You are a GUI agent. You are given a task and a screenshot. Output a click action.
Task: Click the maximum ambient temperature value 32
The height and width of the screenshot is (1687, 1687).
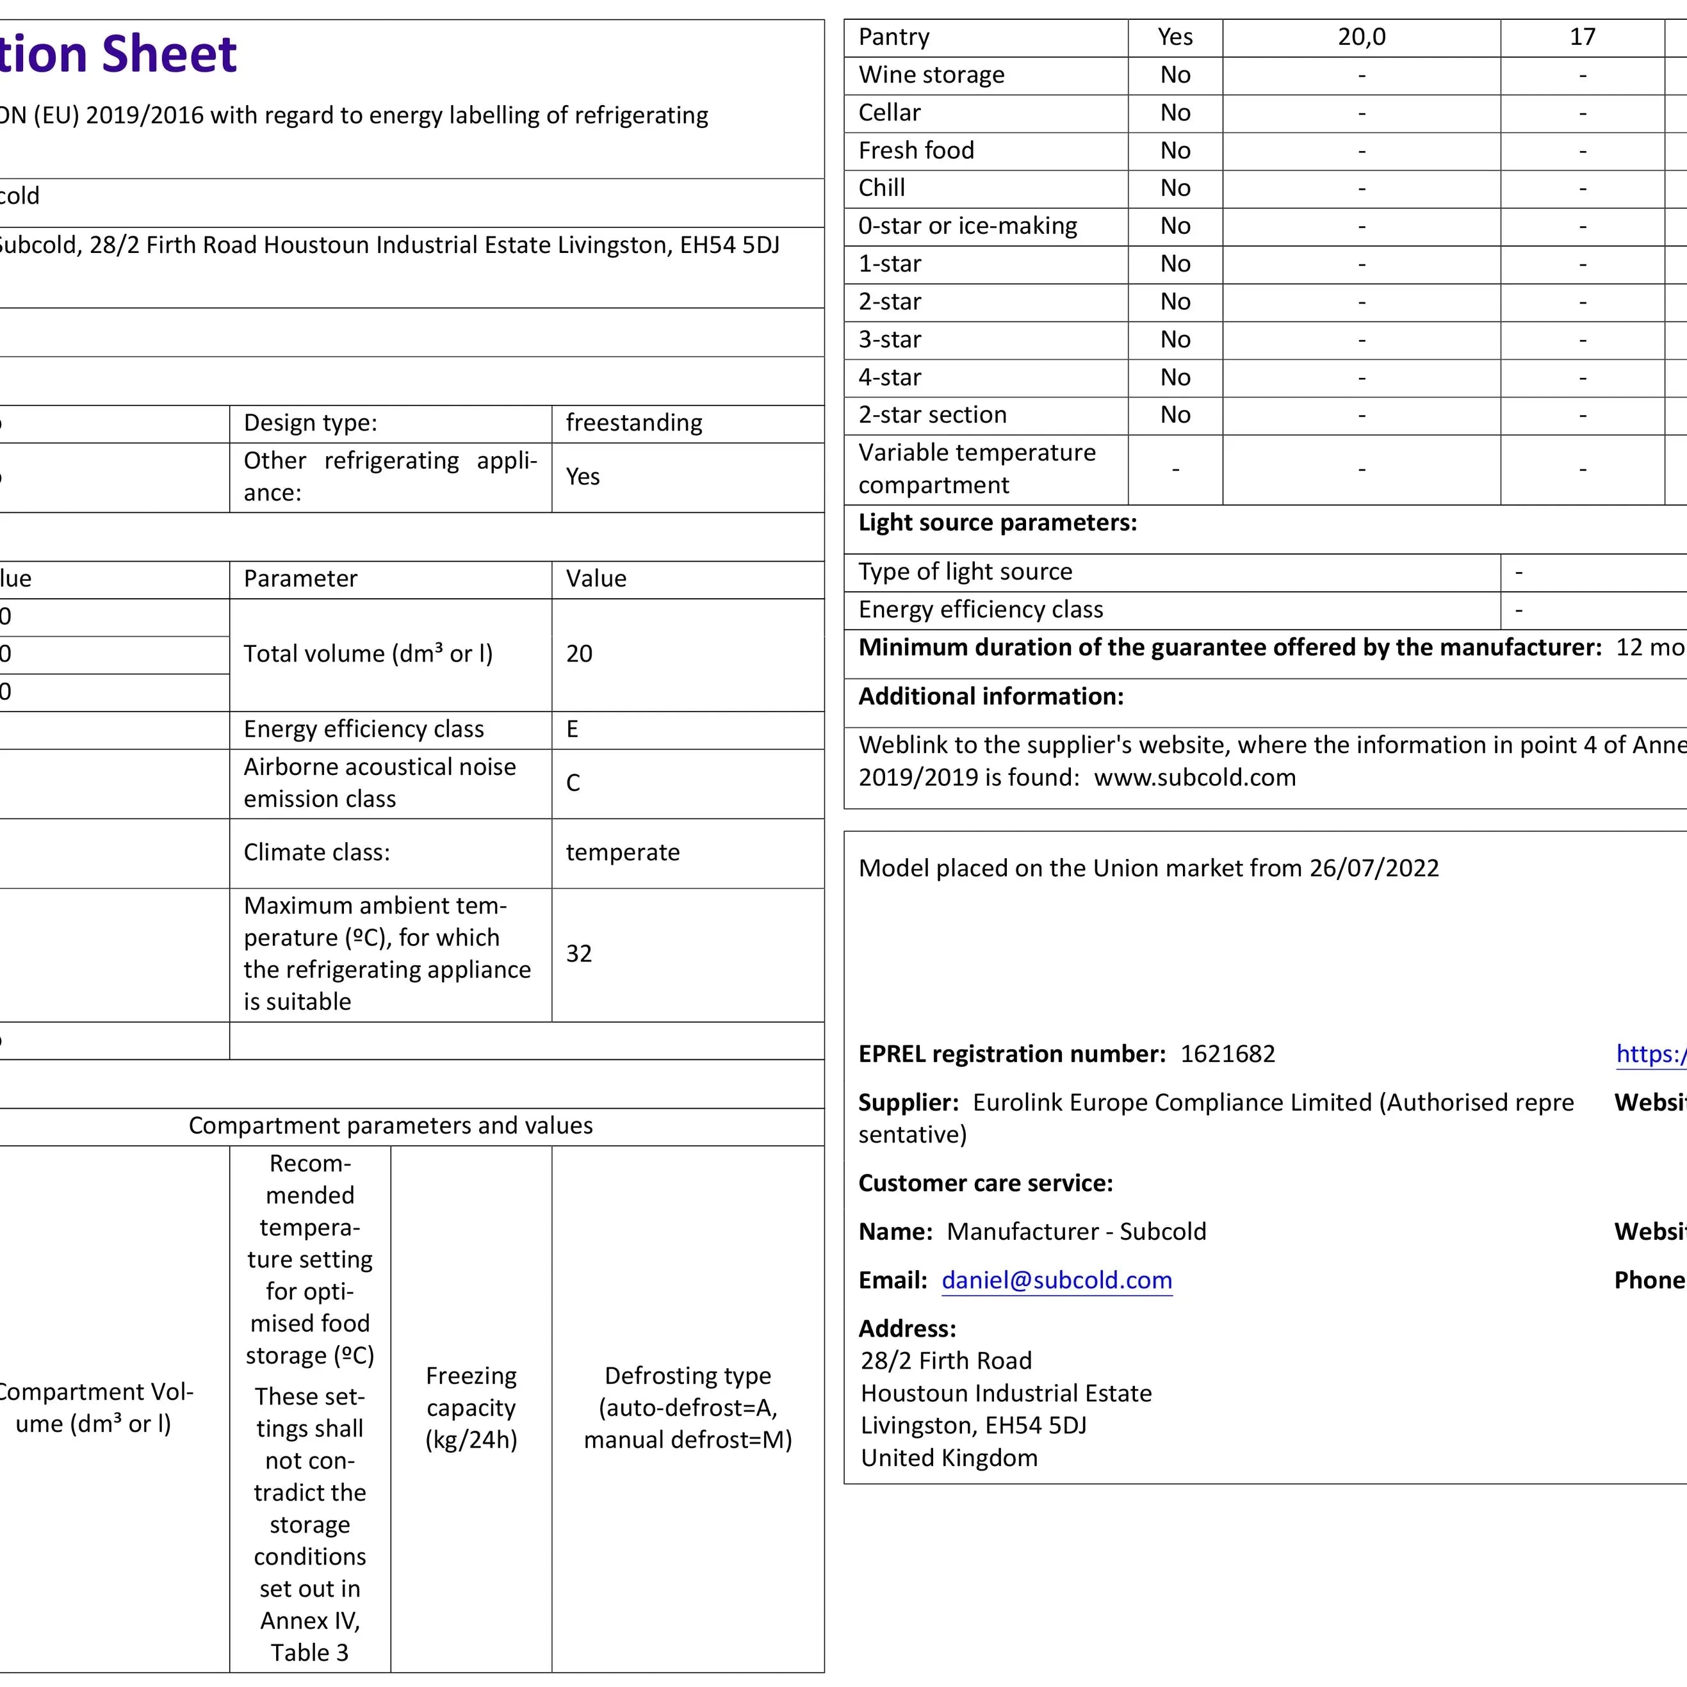click(x=579, y=954)
